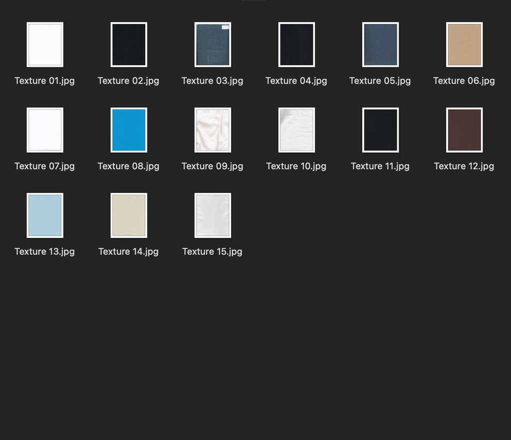Screen dimensions: 511x440
Task: Click the Texture 10.jpg thumbnail
Action: (296, 130)
